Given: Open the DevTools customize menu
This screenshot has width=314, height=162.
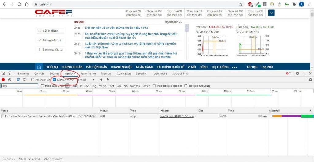Looking at the screenshot, I should coord(304,73).
